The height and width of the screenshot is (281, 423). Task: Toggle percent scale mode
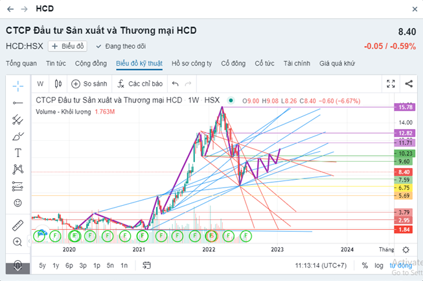tap(365, 265)
